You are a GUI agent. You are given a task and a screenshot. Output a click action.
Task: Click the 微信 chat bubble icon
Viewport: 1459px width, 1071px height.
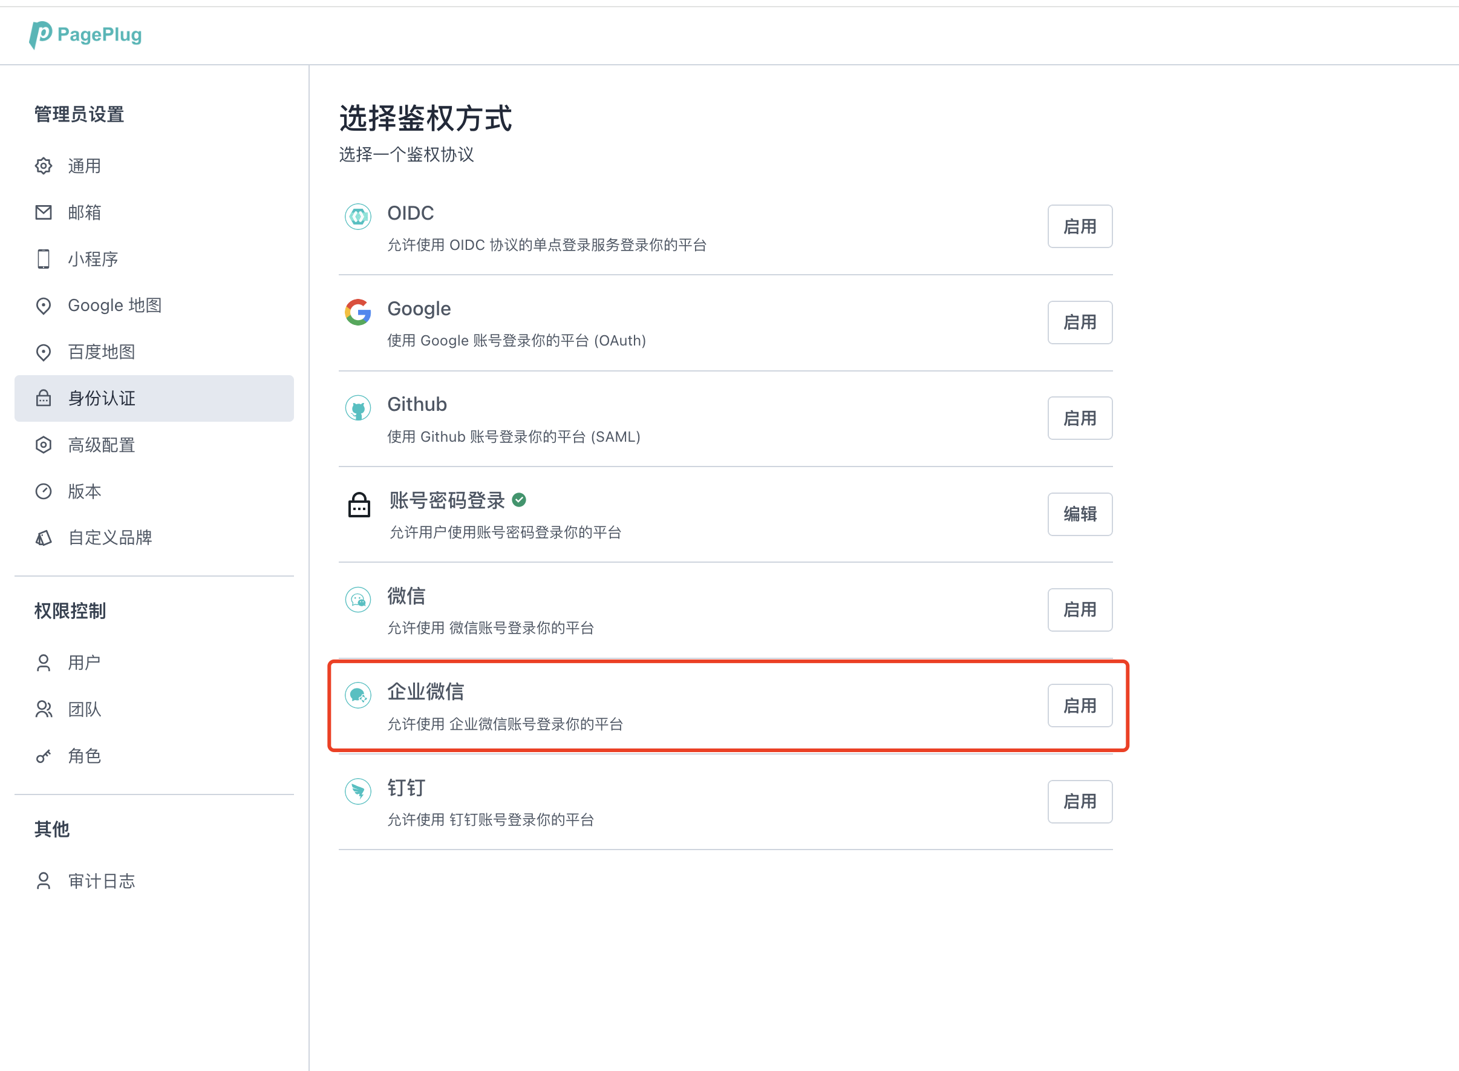(x=357, y=600)
